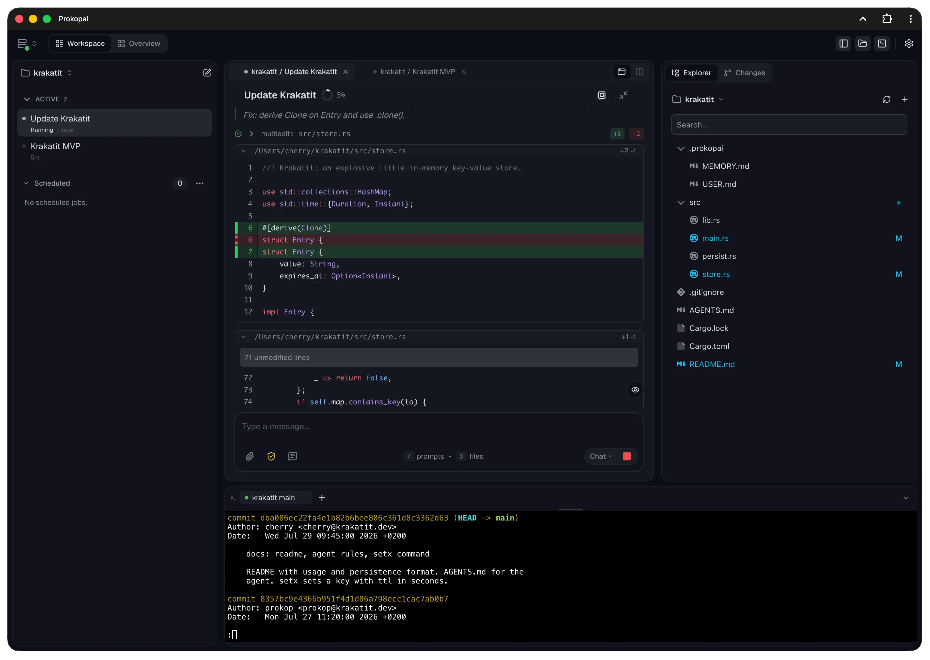
Task: Click the extensions puzzle icon in title bar
Action: (887, 19)
